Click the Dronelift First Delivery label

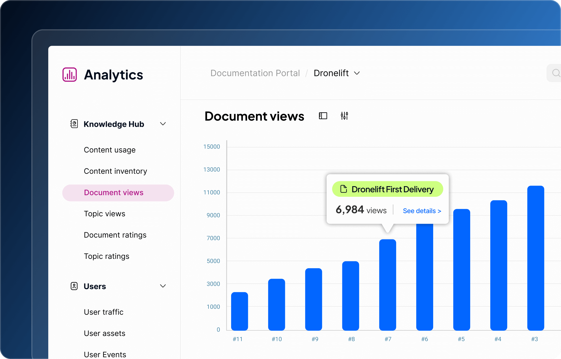(x=392, y=189)
